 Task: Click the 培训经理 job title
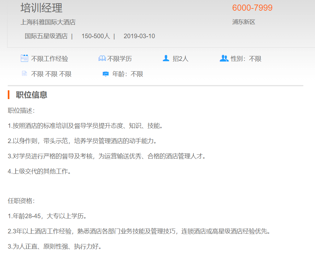(41, 8)
